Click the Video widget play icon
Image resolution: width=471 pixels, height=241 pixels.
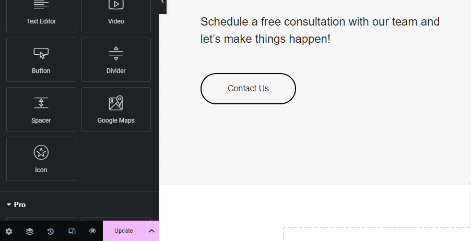[116, 5]
